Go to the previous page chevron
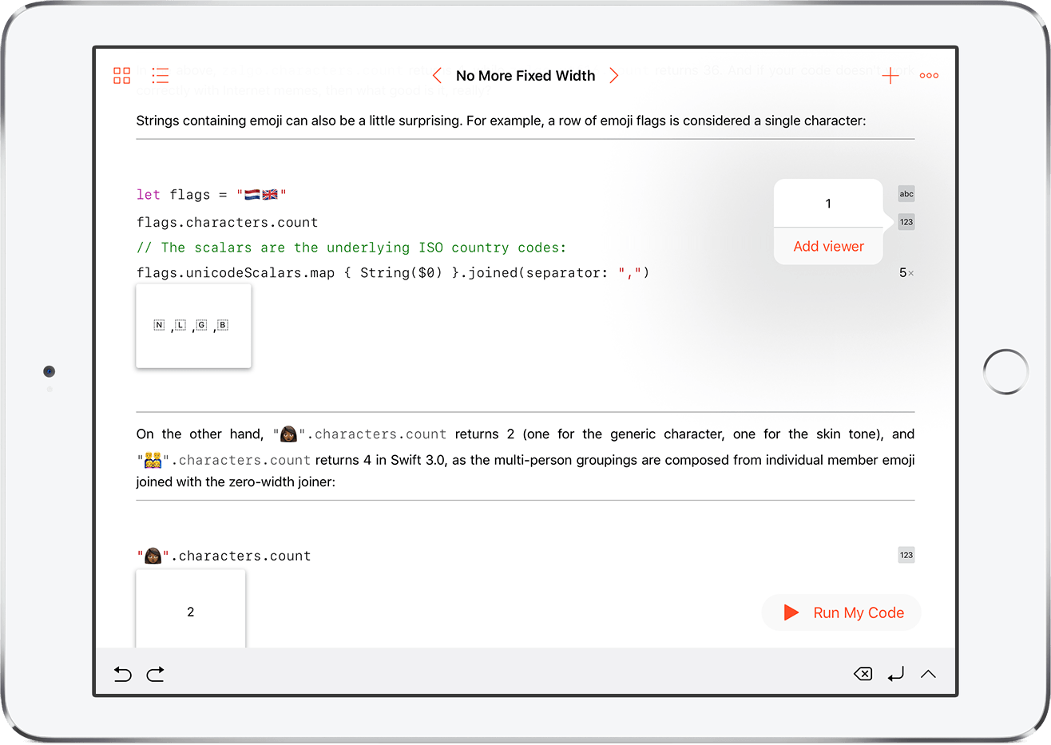 click(437, 76)
